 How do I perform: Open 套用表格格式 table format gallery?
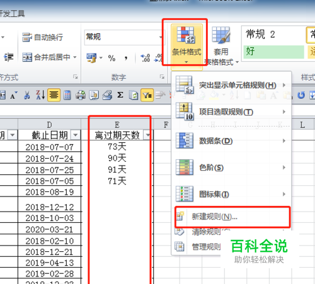click(221, 46)
